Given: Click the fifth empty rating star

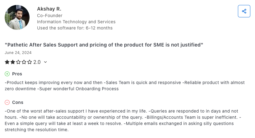Looking at the screenshot, I should 30,62.
